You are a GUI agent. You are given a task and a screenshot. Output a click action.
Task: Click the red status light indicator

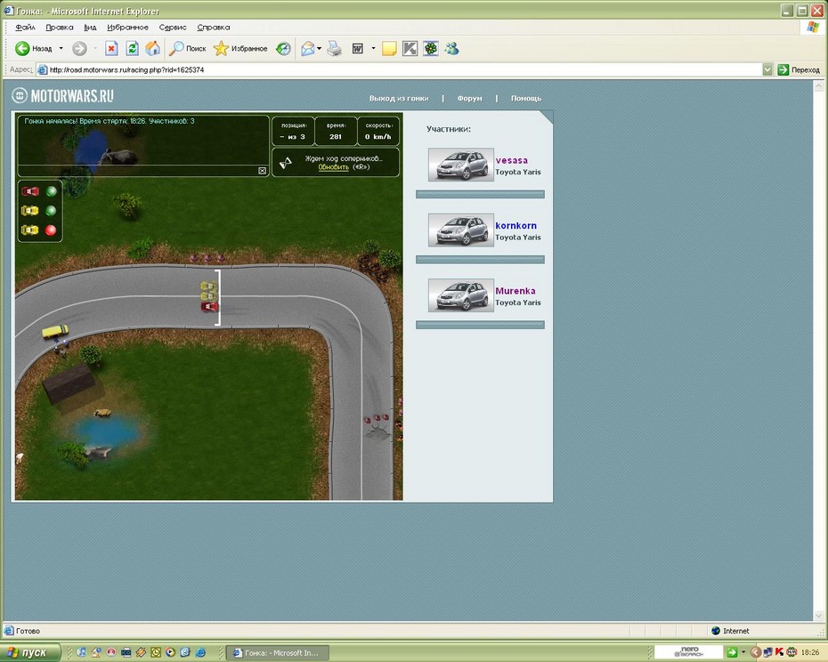(x=51, y=230)
